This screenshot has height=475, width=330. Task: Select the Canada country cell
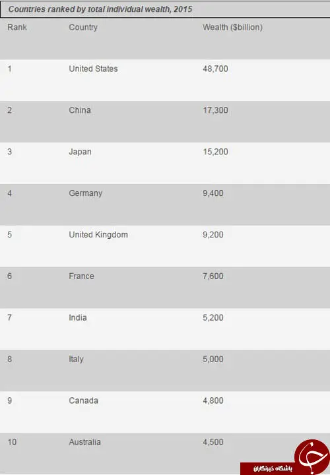coord(83,401)
